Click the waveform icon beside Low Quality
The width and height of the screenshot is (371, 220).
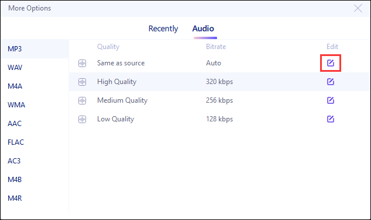click(82, 119)
